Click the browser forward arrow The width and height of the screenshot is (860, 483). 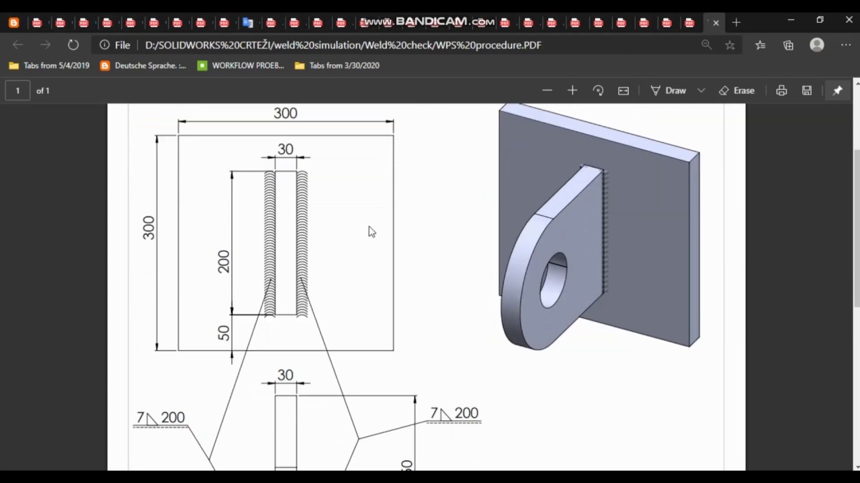45,45
